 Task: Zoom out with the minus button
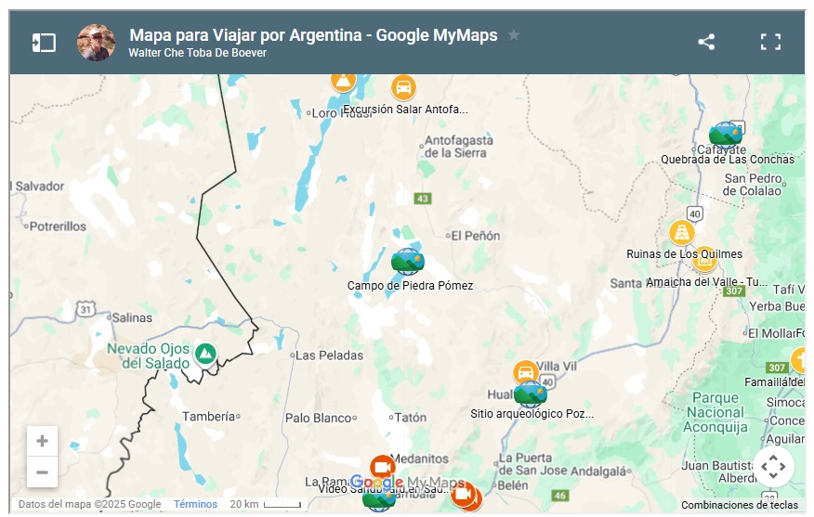(42, 472)
